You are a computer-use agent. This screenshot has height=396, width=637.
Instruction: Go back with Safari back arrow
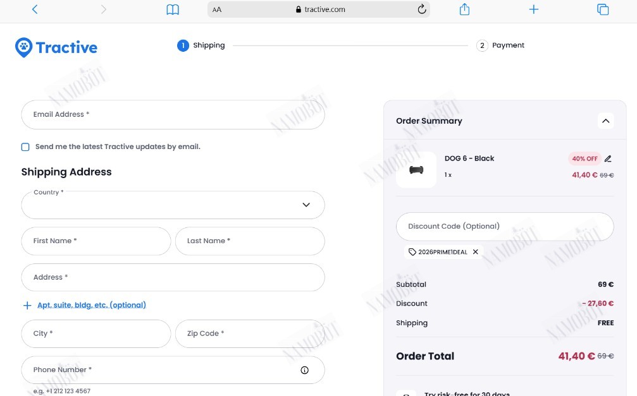coord(35,9)
